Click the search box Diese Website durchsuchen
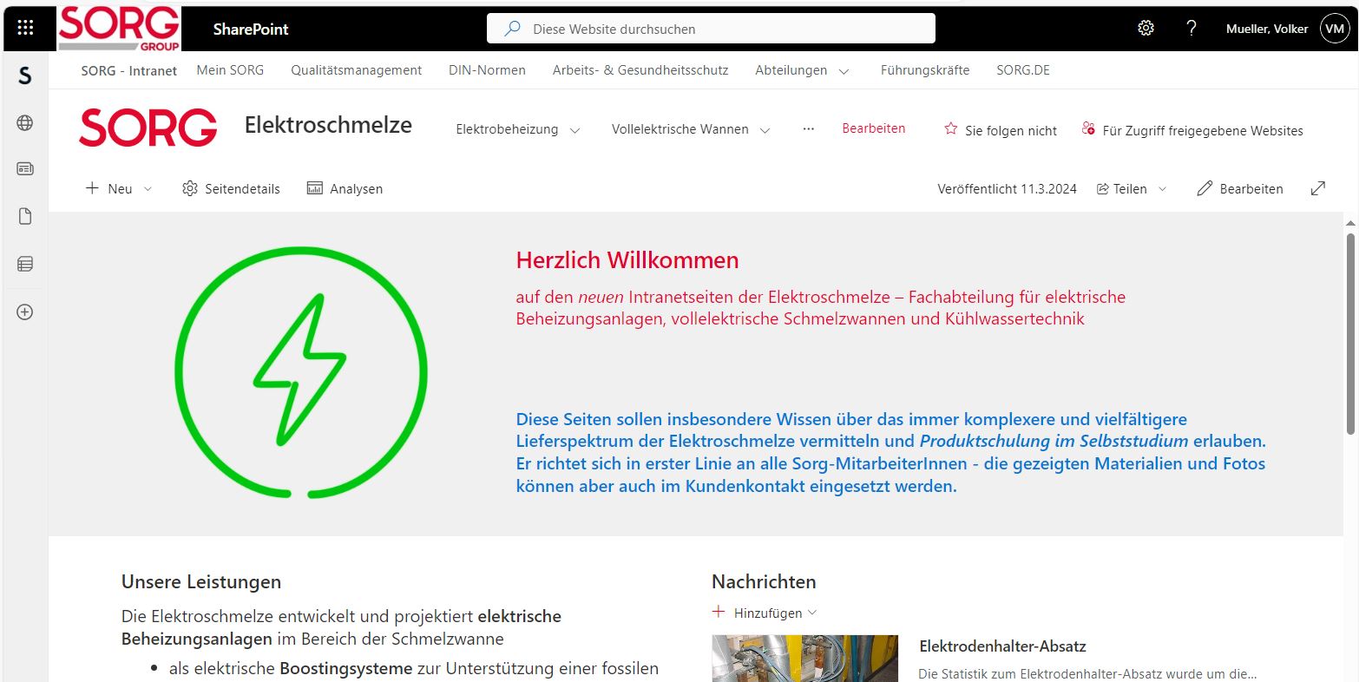This screenshot has width=1359, height=682. (x=711, y=29)
